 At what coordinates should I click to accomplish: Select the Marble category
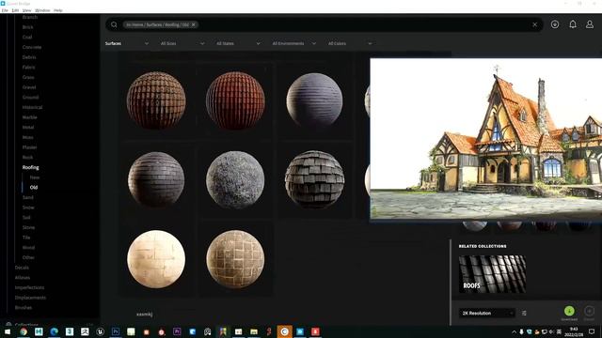(x=29, y=117)
